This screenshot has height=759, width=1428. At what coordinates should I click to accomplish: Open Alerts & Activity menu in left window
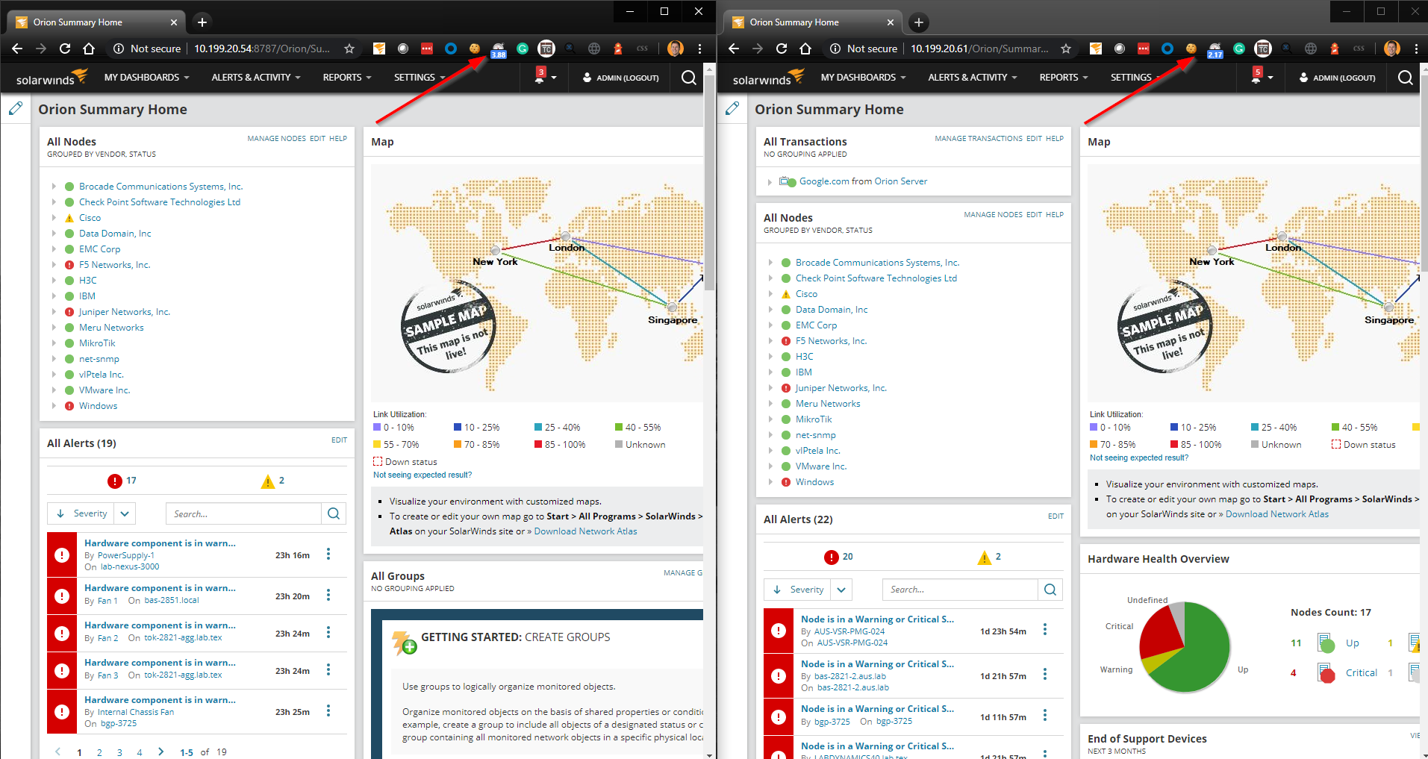[x=256, y=78]
